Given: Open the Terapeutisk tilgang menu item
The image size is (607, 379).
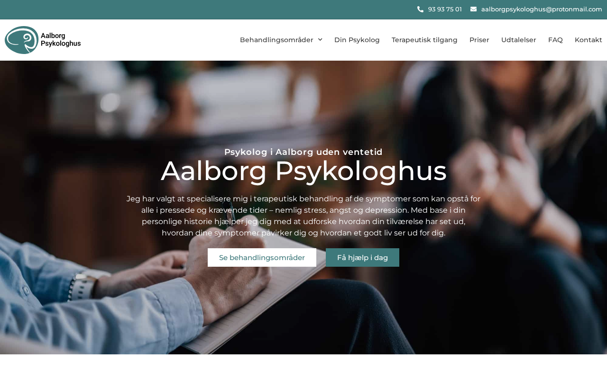Looking at the screenshot, I should pyautogui.click(x=424, y=40).
